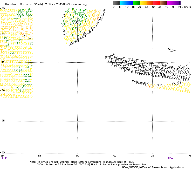
Task: Click the '72' longitude label
Action: (x=152, y=156)
